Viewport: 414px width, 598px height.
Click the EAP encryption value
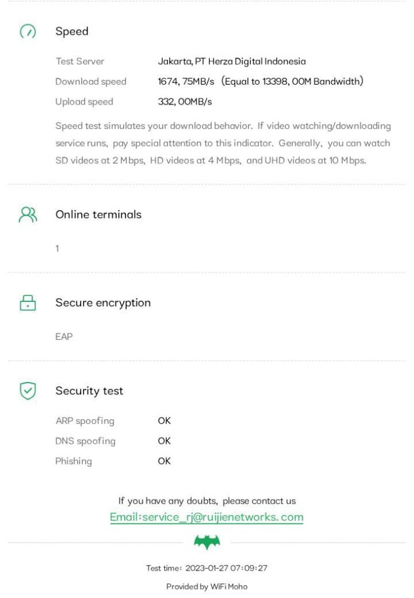[64, 336]
